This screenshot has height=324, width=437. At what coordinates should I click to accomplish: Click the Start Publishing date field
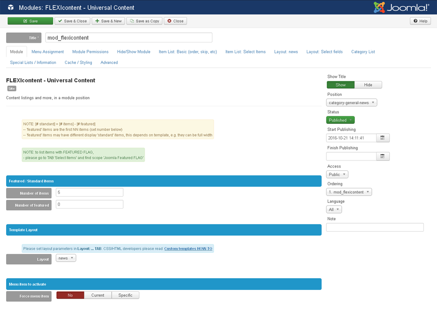[351, 138]
